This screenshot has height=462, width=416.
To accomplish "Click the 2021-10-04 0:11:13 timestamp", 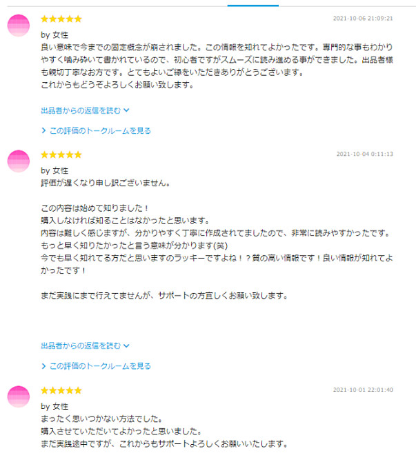I will coord(365,154).
